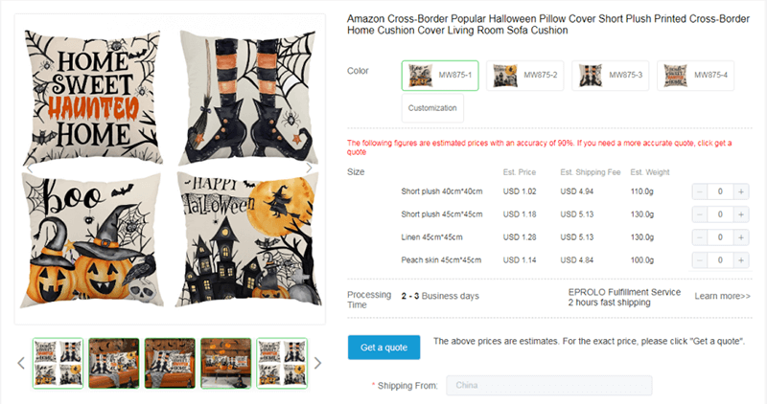View the third thumbnail image
767x404 pixels.
(170, 363)
